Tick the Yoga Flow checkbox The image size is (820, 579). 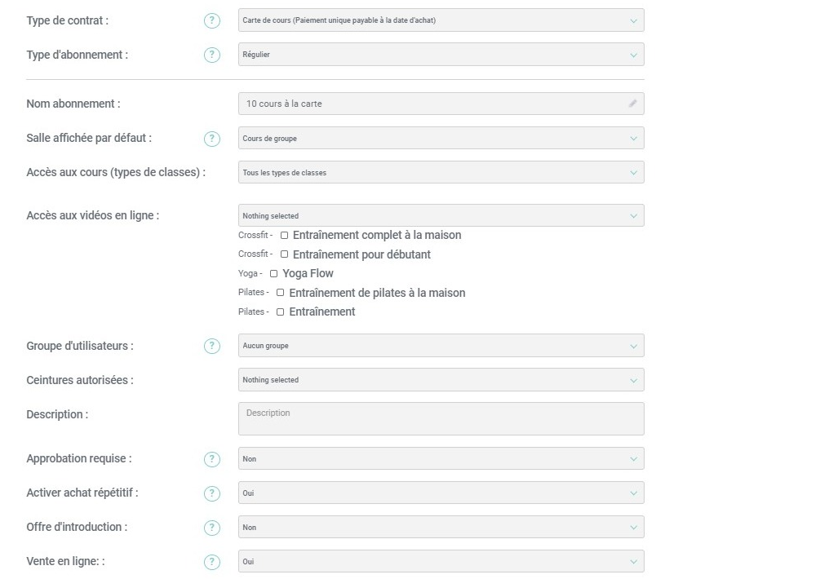point(273,274)
